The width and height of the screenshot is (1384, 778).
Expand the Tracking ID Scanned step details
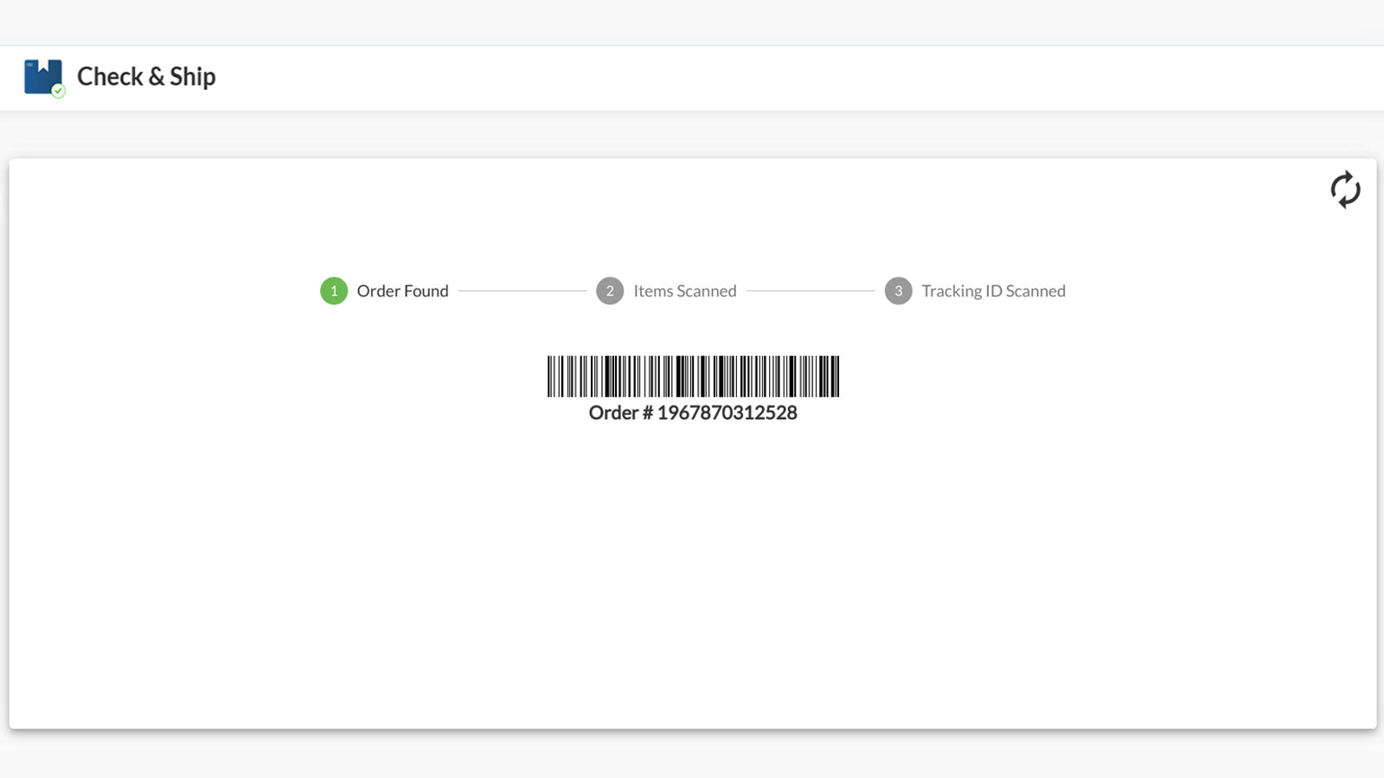click(x=994, y=291)
